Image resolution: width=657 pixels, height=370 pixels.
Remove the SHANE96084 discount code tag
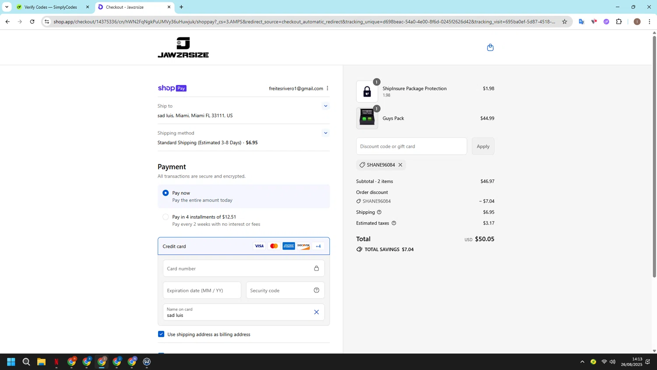coord(400,165)
